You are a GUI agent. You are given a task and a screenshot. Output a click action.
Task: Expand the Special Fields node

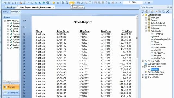click(143, 77)
